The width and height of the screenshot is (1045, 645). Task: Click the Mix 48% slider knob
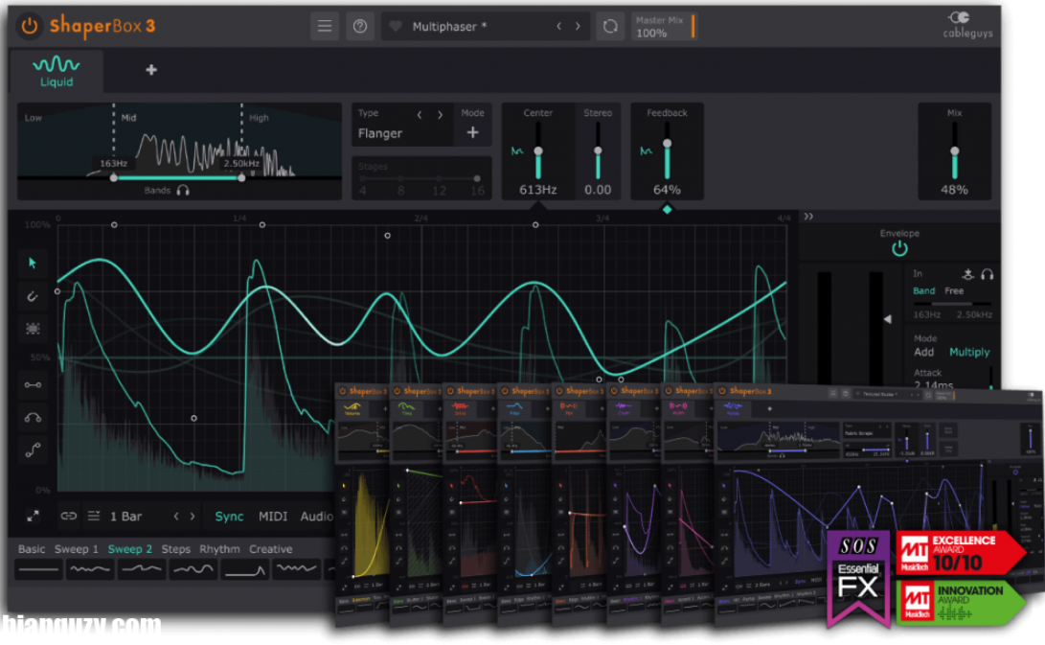(954, 151)
